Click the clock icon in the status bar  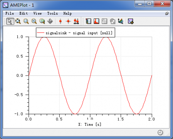[x=160, y=132]
